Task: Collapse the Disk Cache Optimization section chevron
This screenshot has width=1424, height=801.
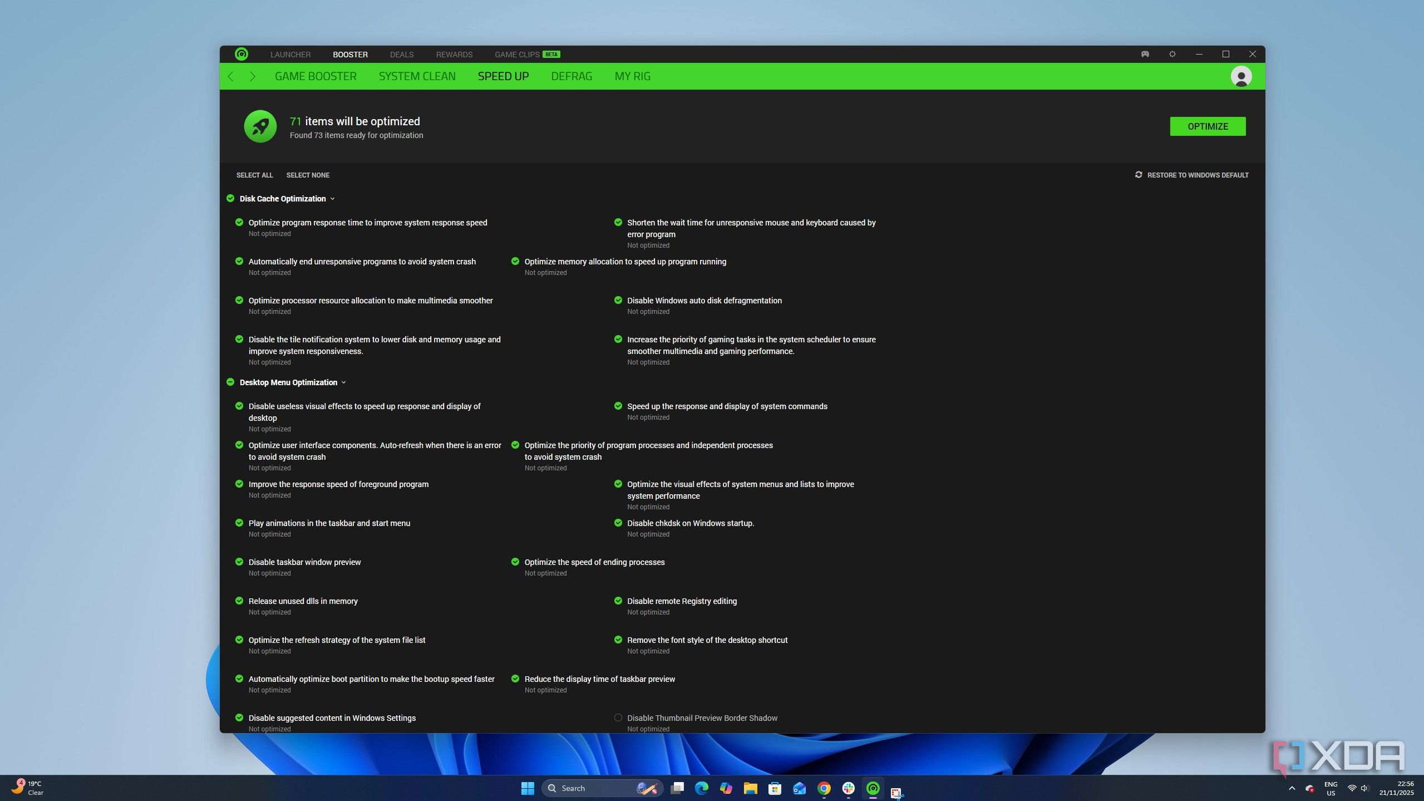Action: tap(332, 199)
